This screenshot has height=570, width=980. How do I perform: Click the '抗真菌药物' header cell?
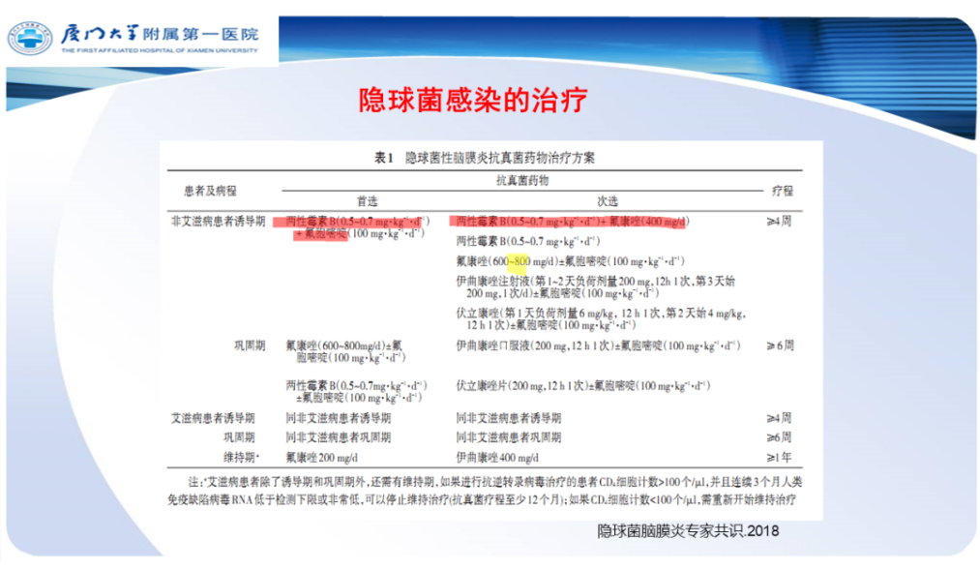(521, 180)
